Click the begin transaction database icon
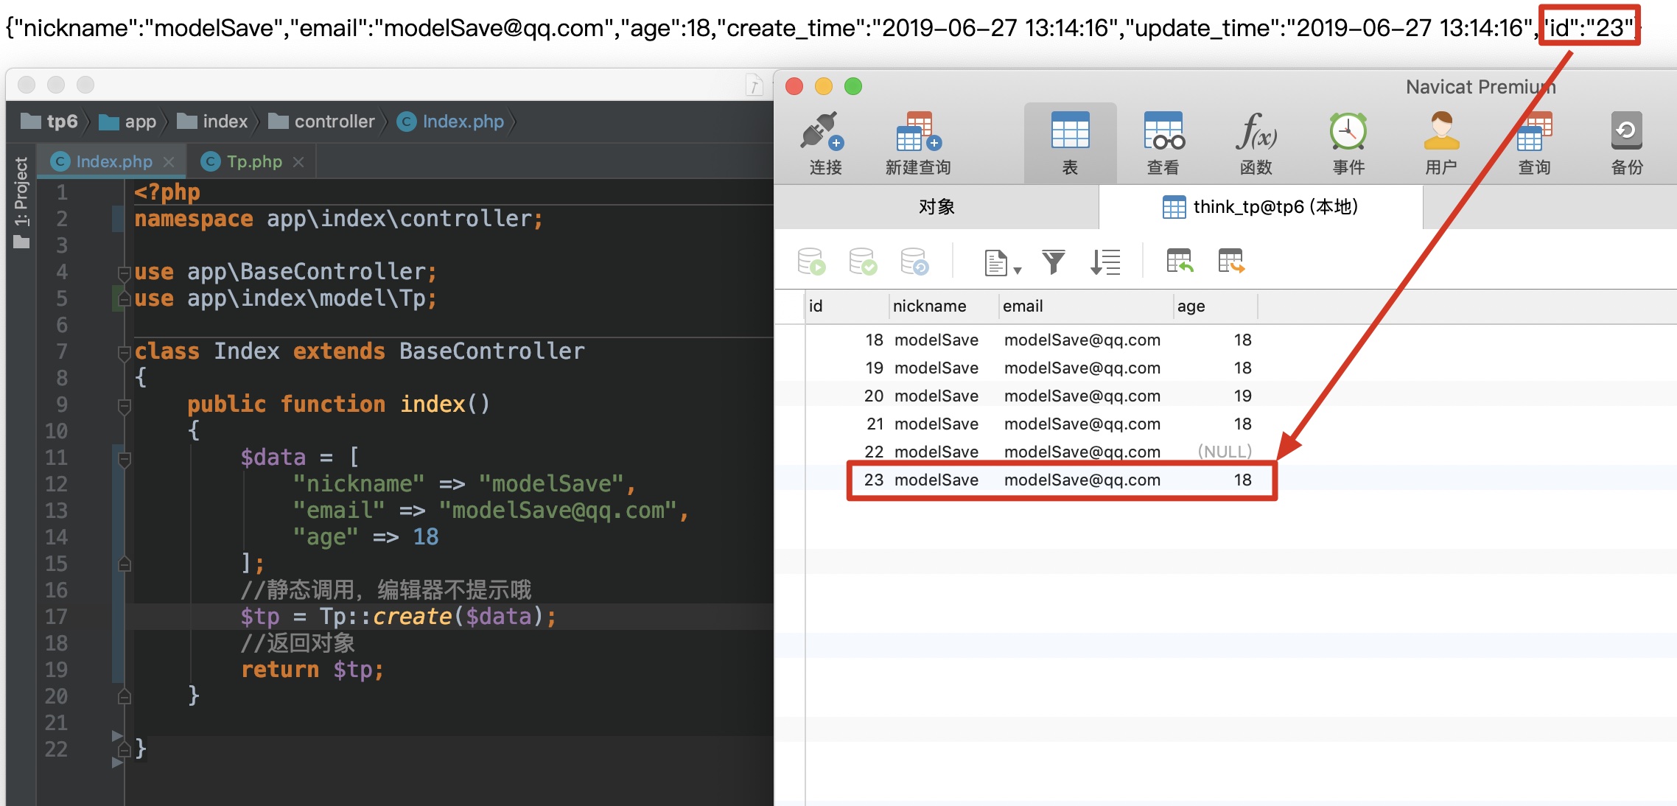Screen dimensions: 1677x806 point(811,262)
